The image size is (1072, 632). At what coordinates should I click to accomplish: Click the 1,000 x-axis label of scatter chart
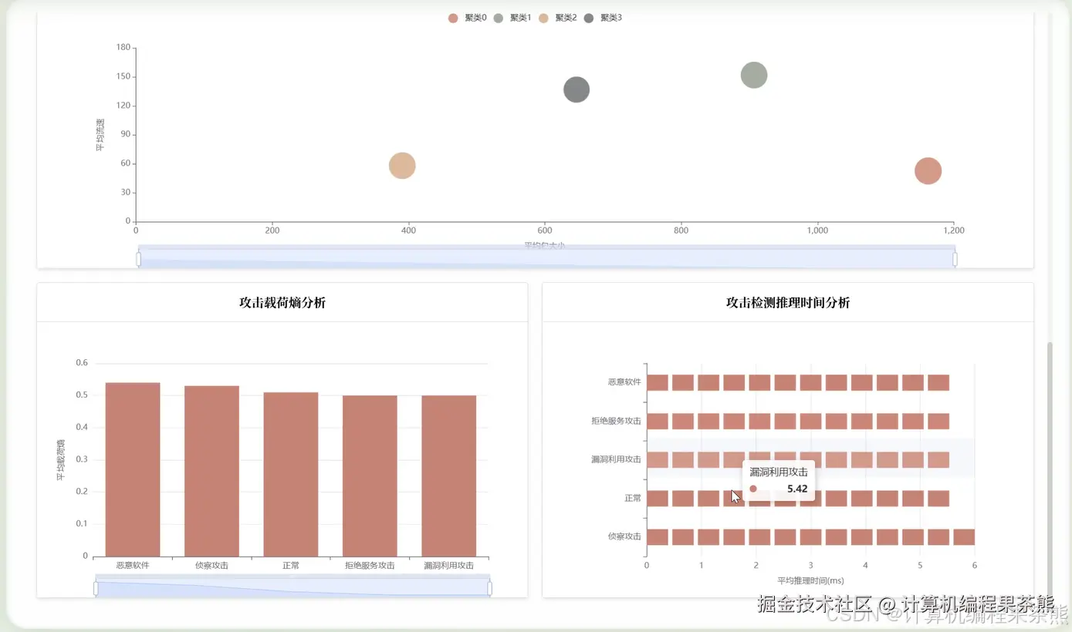[817, 230]
